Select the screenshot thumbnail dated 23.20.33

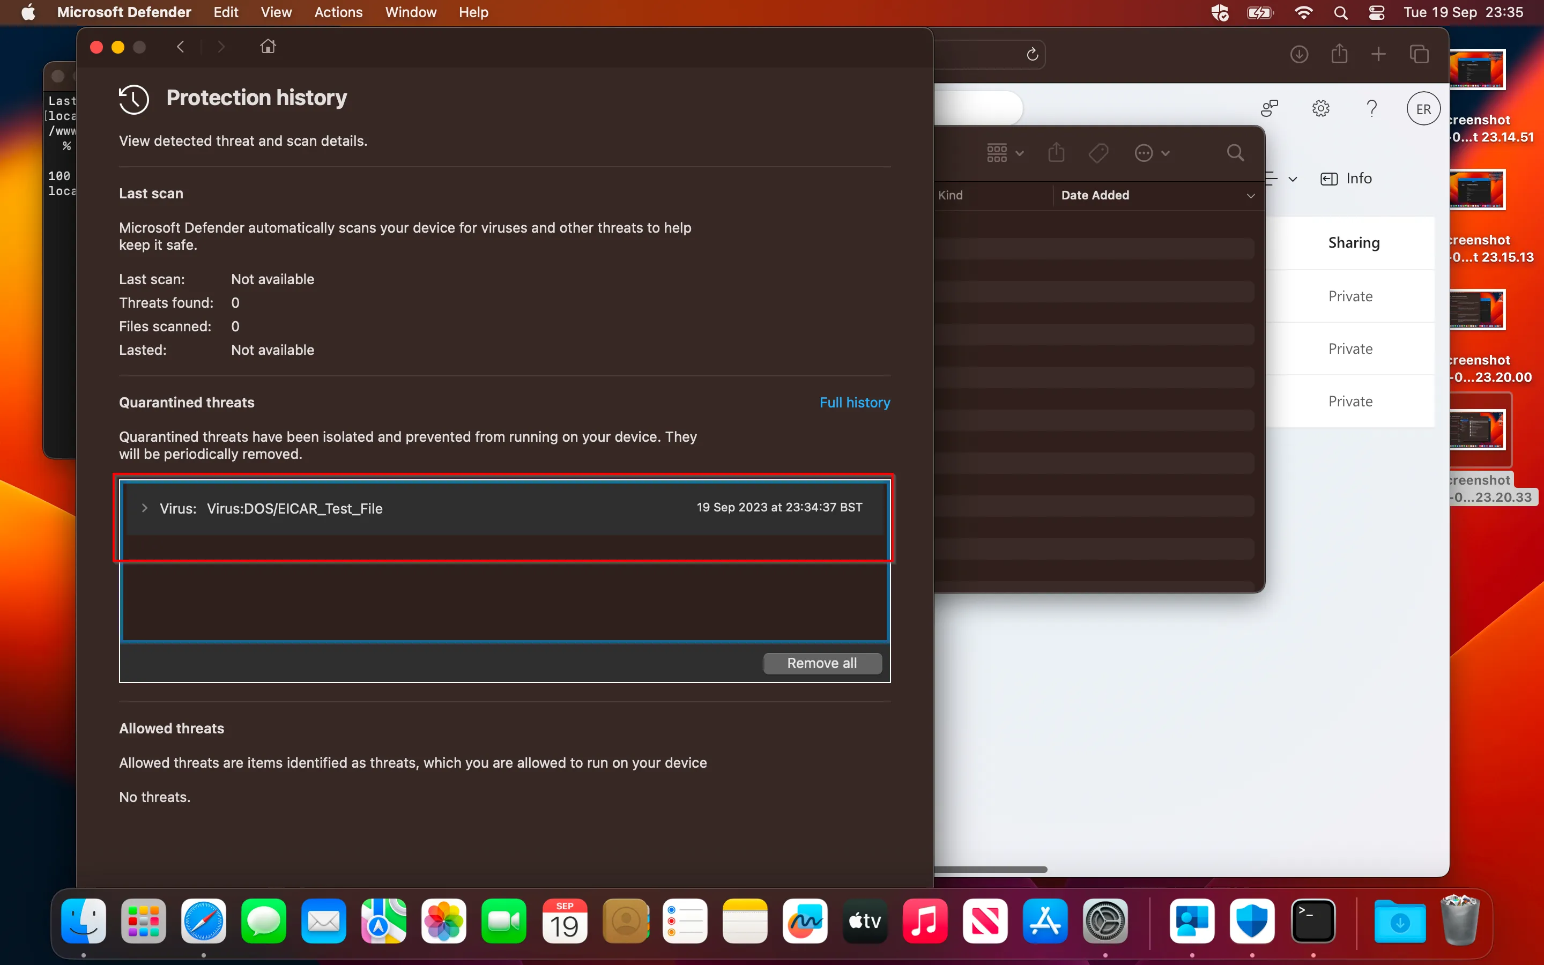pos(1478,429)
